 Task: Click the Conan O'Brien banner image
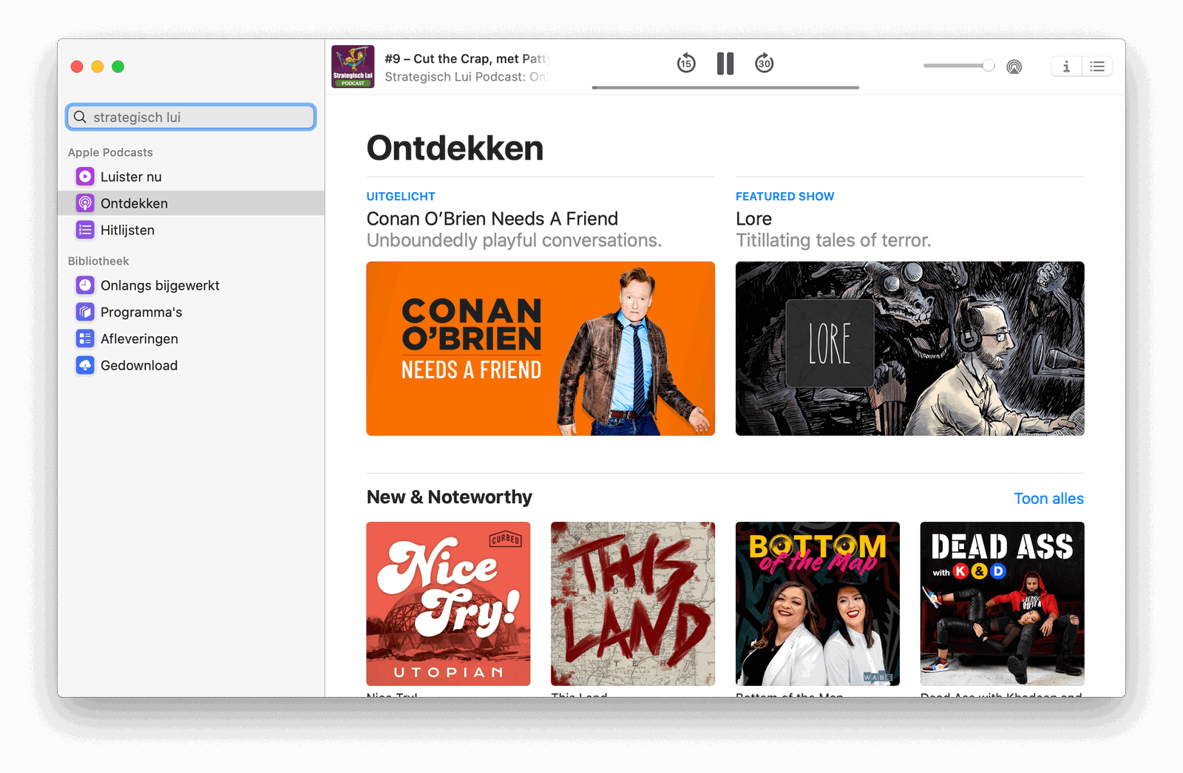tap(540, 348)
